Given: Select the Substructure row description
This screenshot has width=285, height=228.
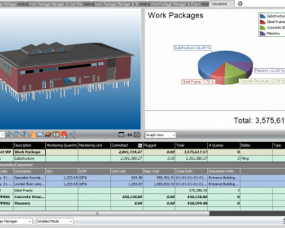Looking at the screenshot, I should click(29, 159).
